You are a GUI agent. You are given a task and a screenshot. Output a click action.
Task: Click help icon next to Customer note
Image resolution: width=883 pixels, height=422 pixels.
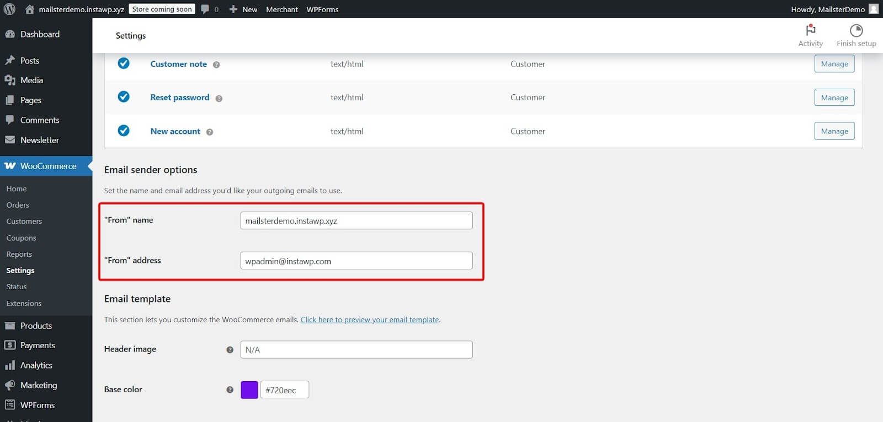(x=216, y=64)
